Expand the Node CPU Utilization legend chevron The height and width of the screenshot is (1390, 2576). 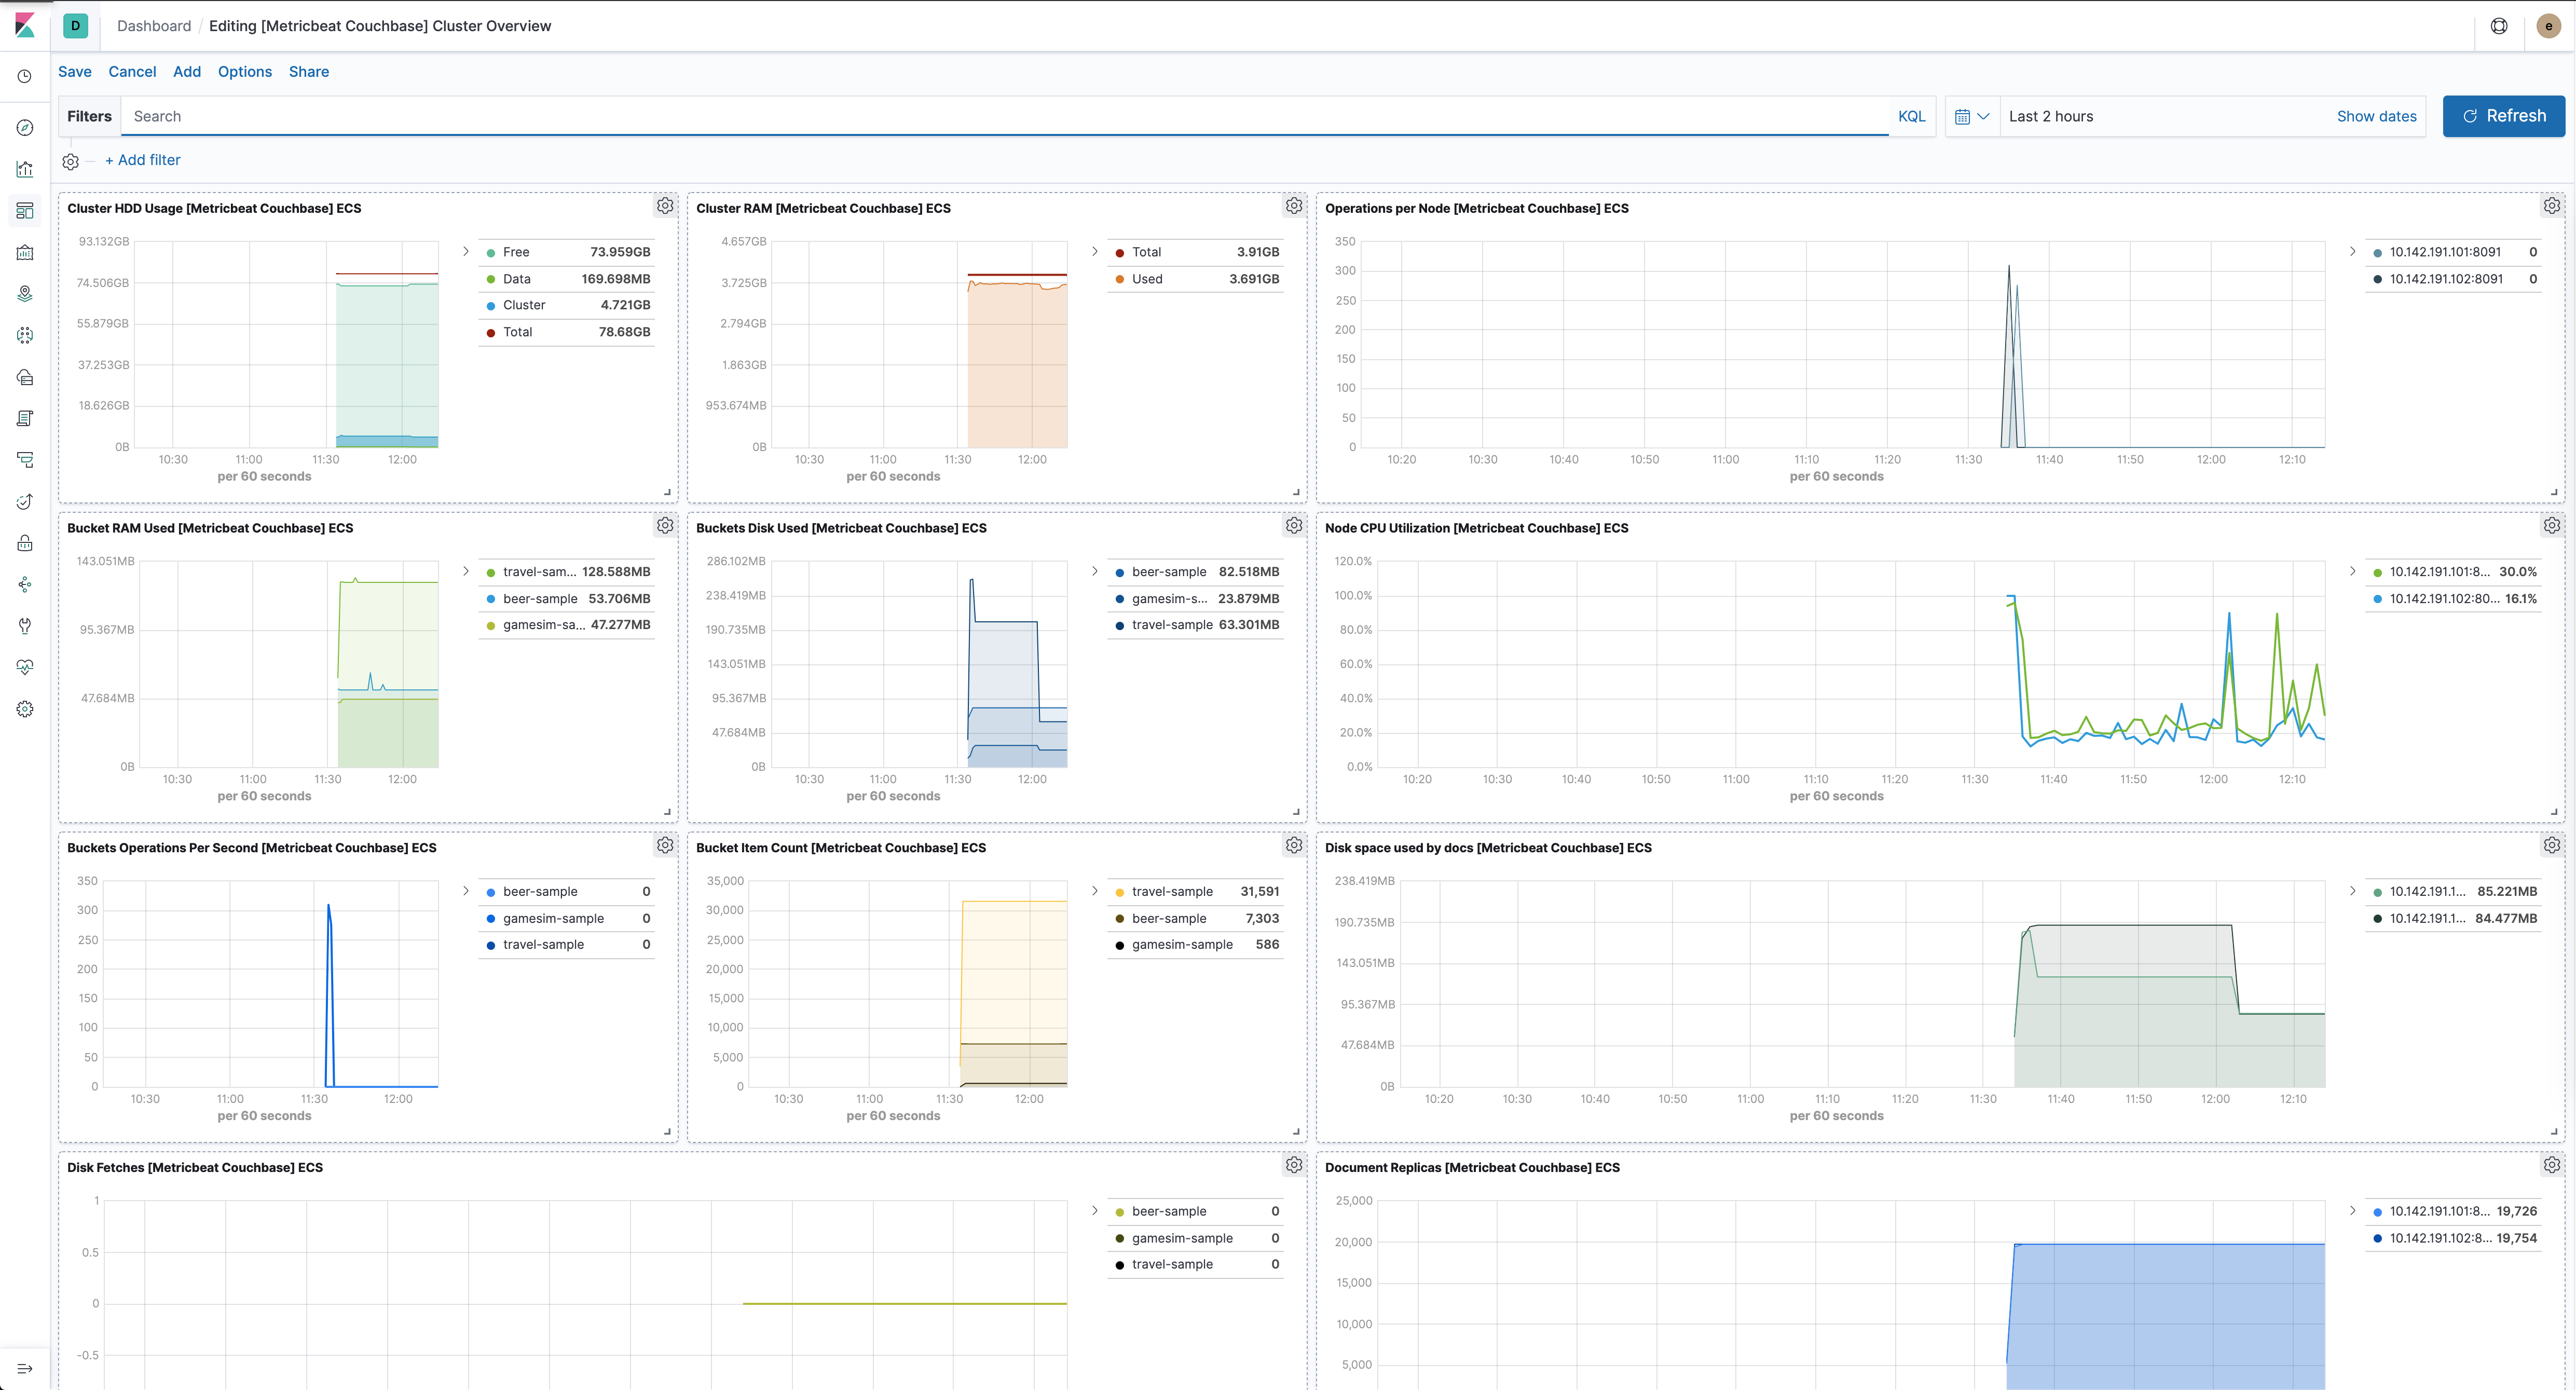pos(2352,571)
